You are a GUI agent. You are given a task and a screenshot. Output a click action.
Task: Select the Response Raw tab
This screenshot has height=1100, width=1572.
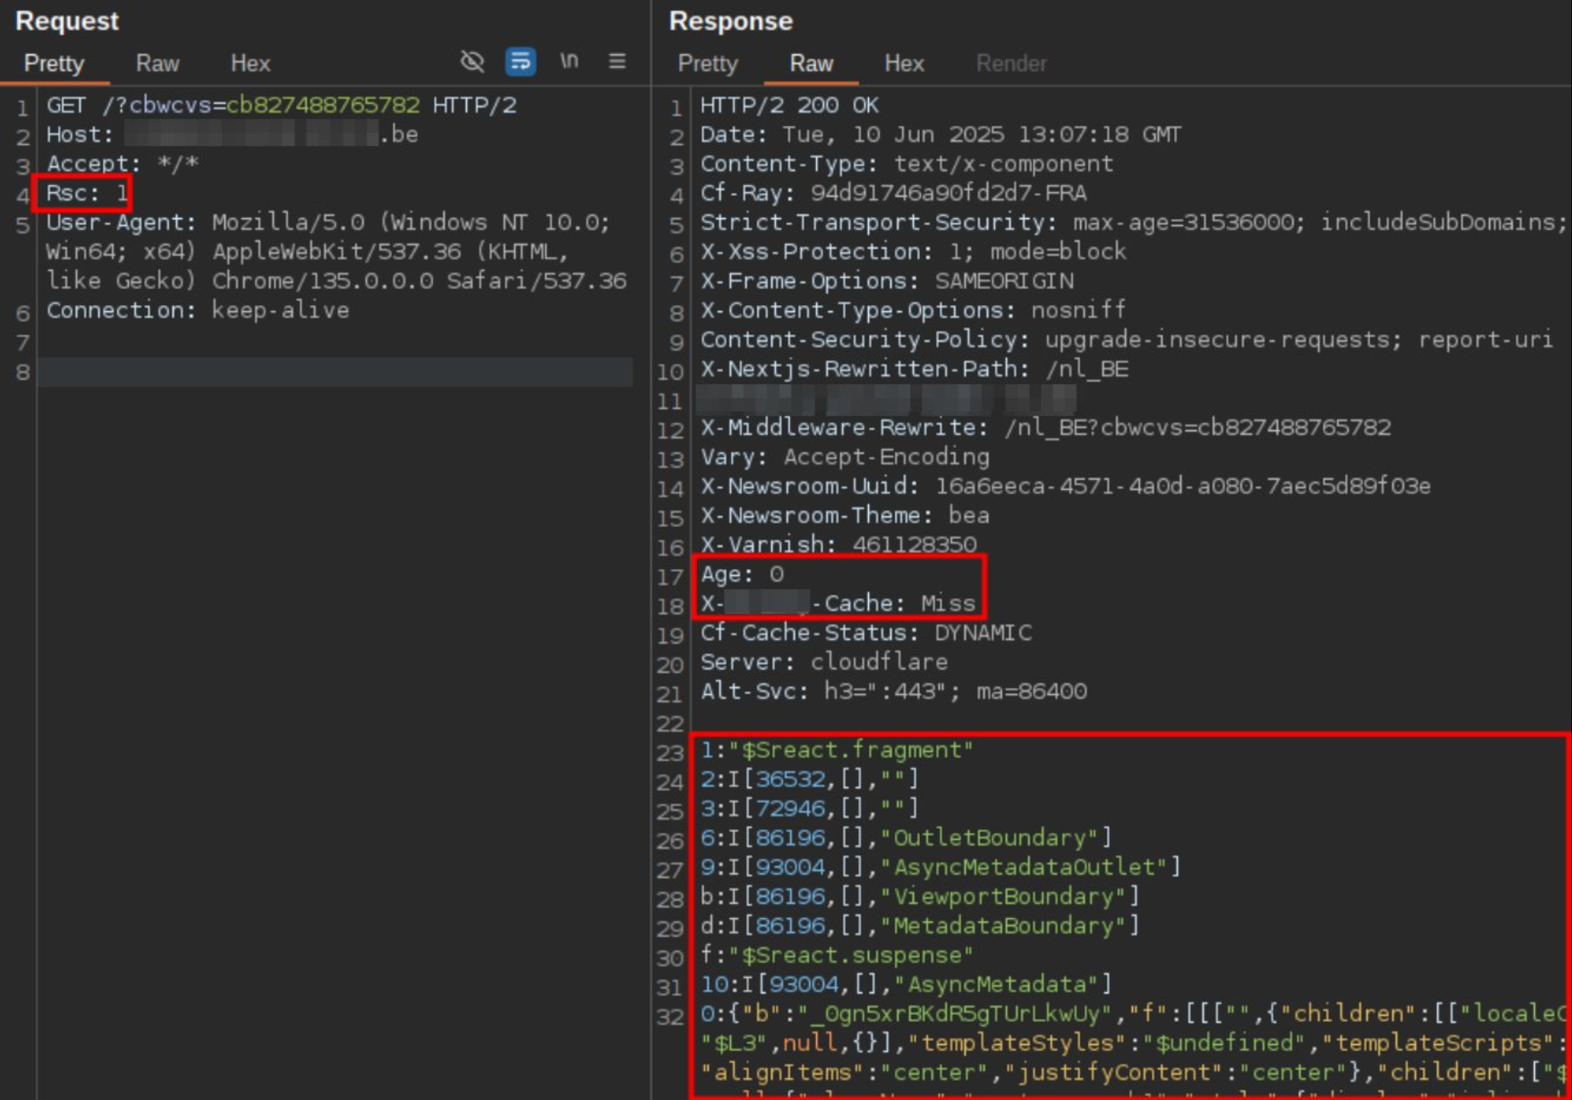coord(811,63)
